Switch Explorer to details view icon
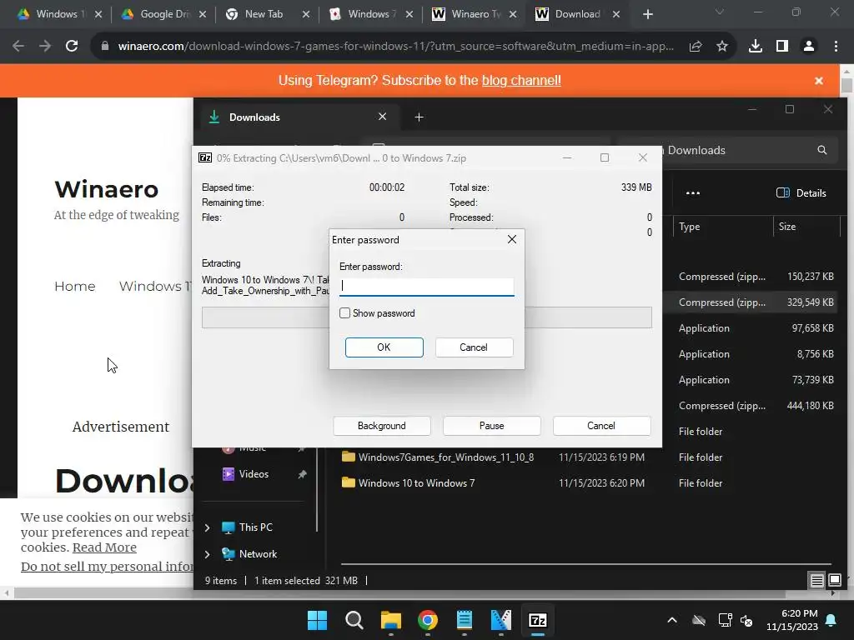Viewport: 854px width, 640px height. click(817, 581)
